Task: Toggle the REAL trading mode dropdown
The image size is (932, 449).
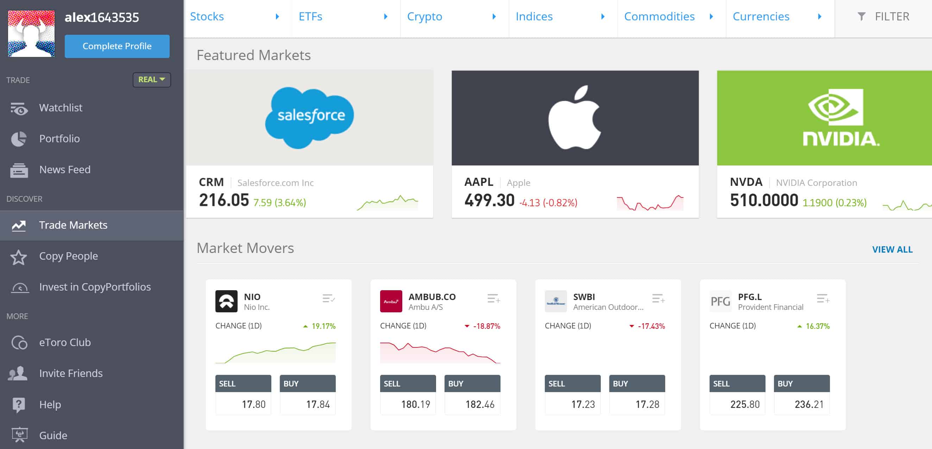Action: point(151,79)
